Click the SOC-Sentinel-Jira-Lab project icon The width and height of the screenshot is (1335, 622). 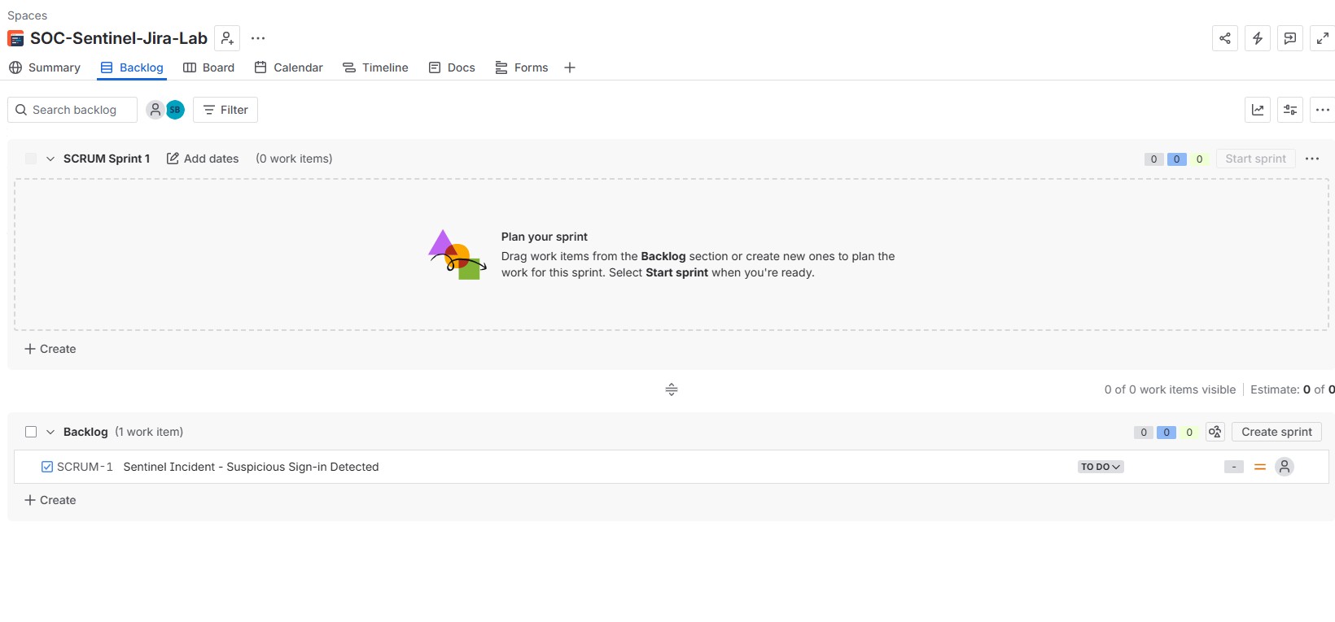coord(15,38)
